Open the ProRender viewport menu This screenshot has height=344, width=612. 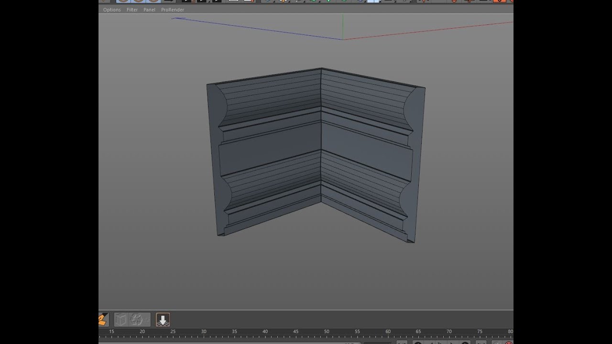(x=173, y=10)
